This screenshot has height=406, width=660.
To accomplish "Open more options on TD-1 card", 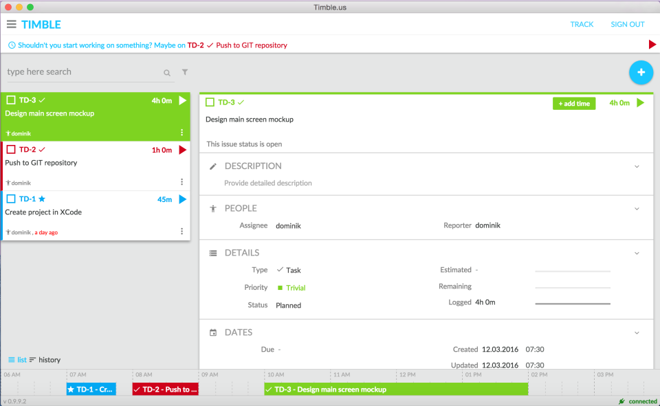I will (x=181, y=231).
